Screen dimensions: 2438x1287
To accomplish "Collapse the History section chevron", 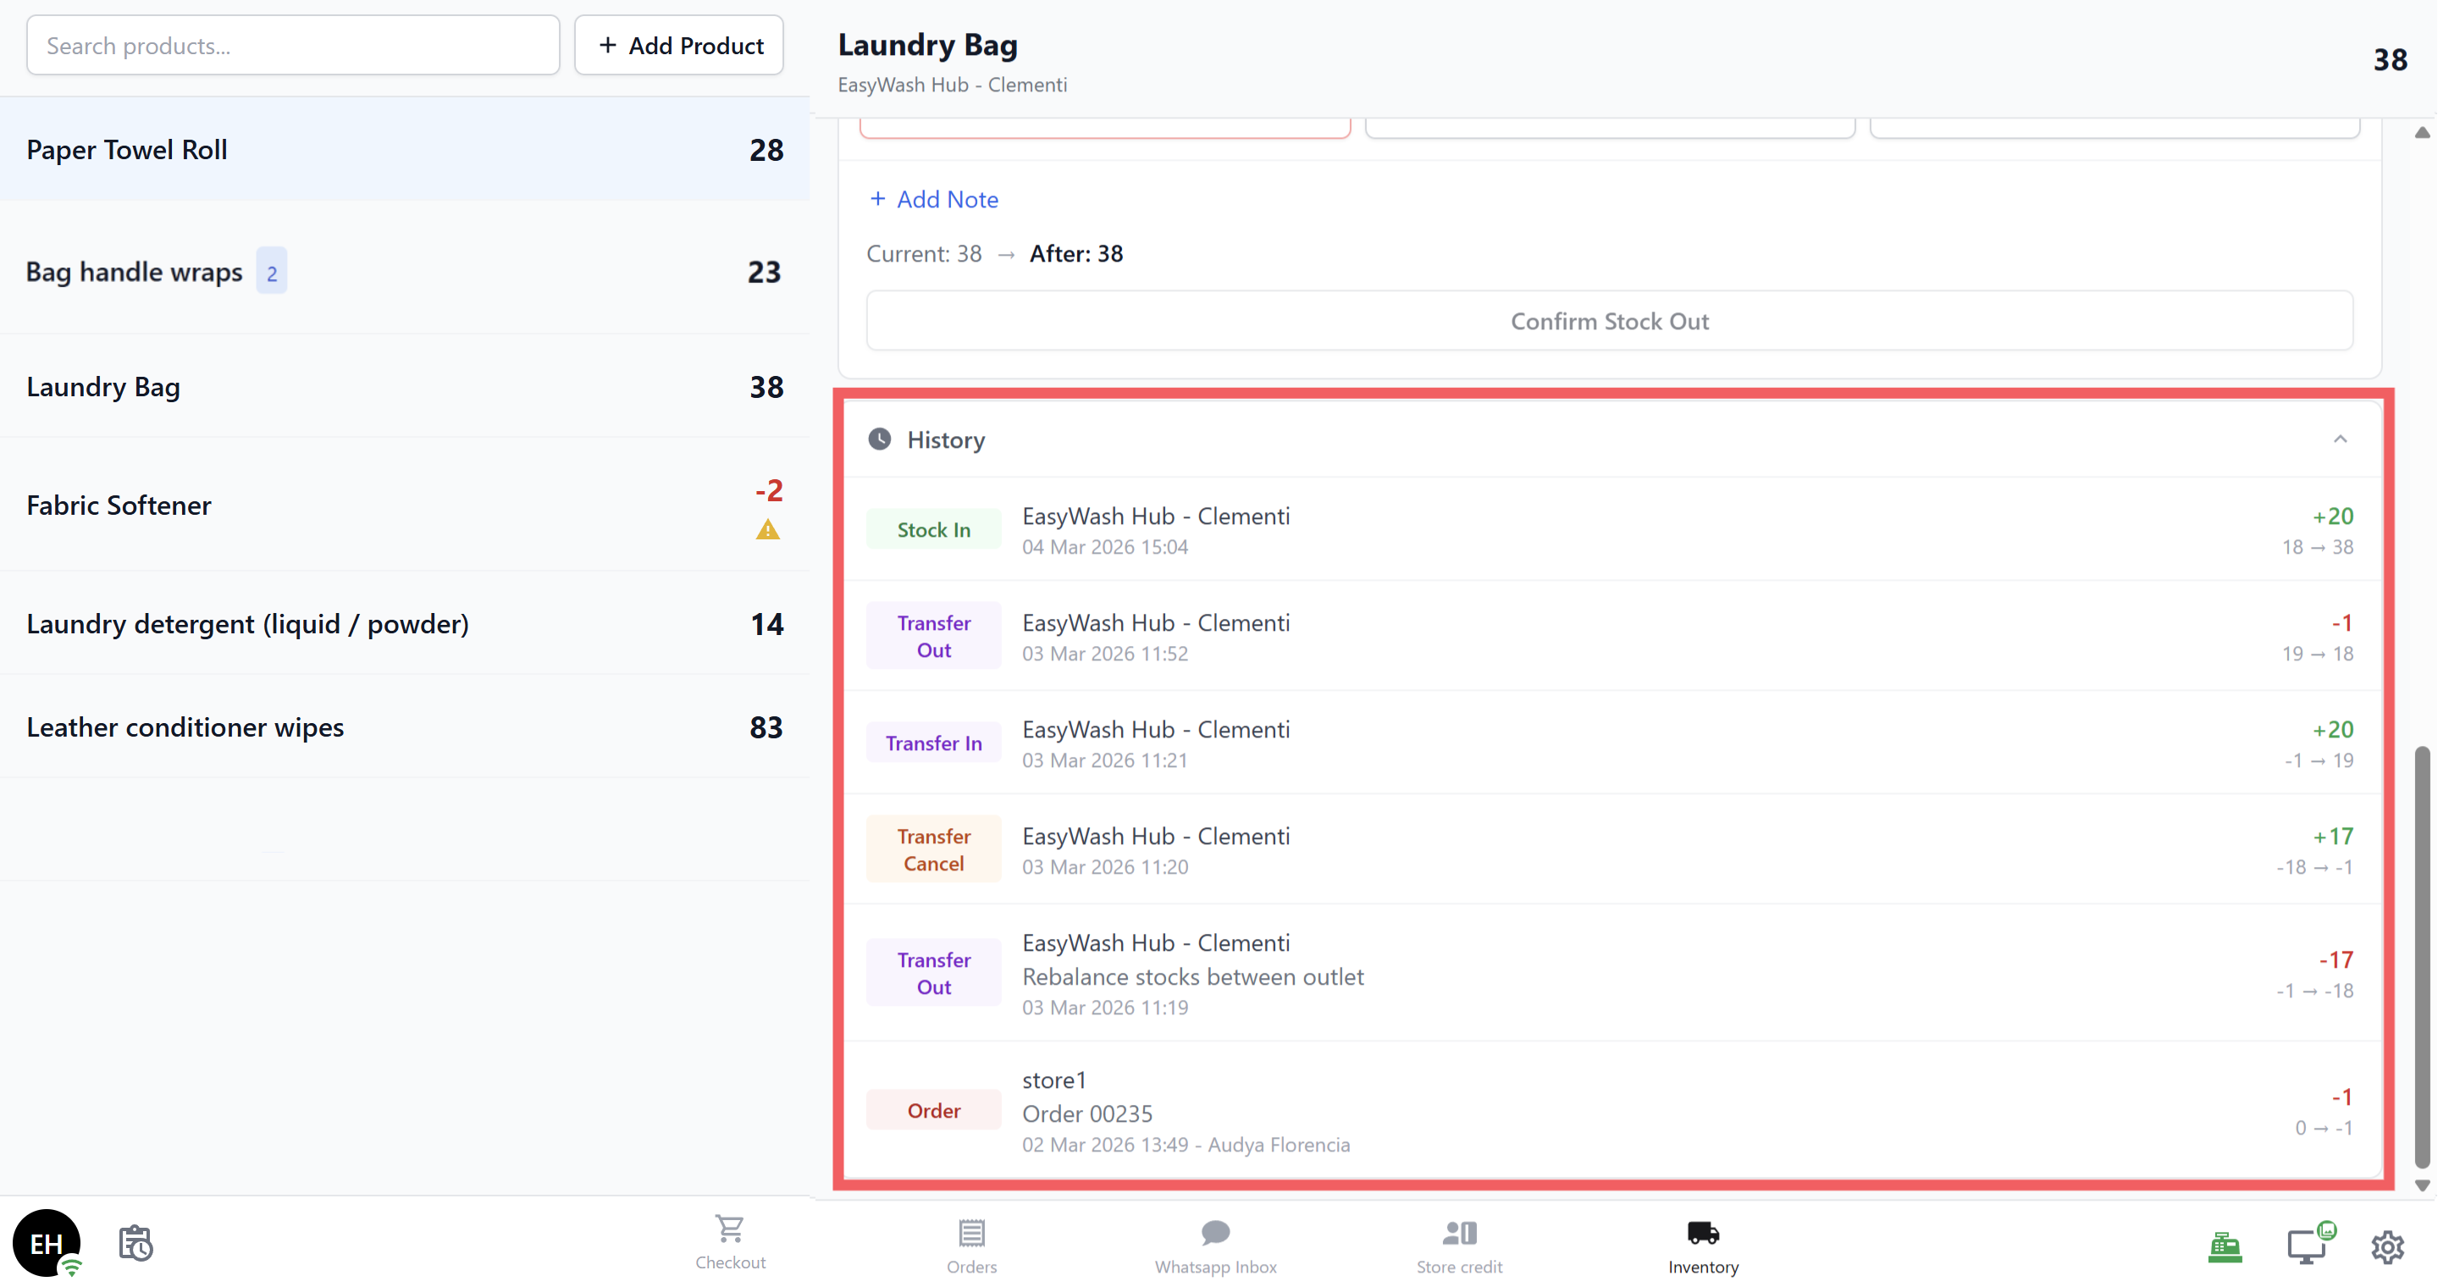I will point(2340,439).
